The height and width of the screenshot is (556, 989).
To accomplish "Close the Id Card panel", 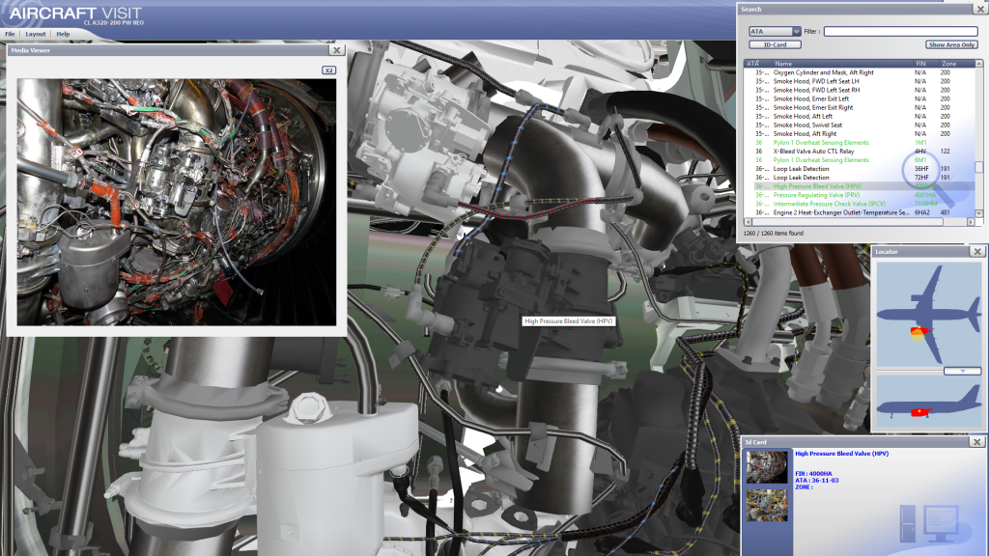I will click(977, 442).
